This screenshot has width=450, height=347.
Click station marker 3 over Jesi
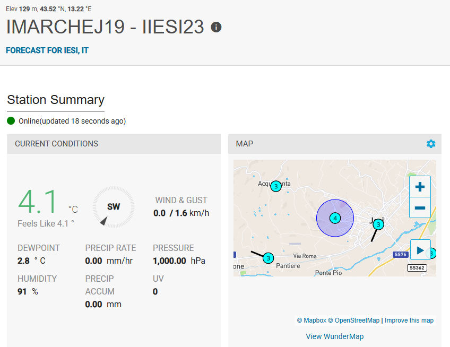coord(377,225)
